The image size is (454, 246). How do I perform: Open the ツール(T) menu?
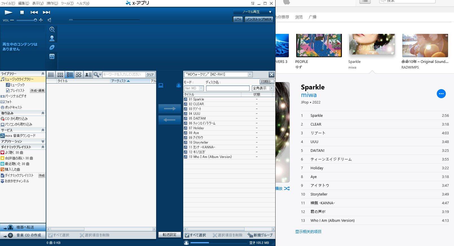click(x=67, y=3)
